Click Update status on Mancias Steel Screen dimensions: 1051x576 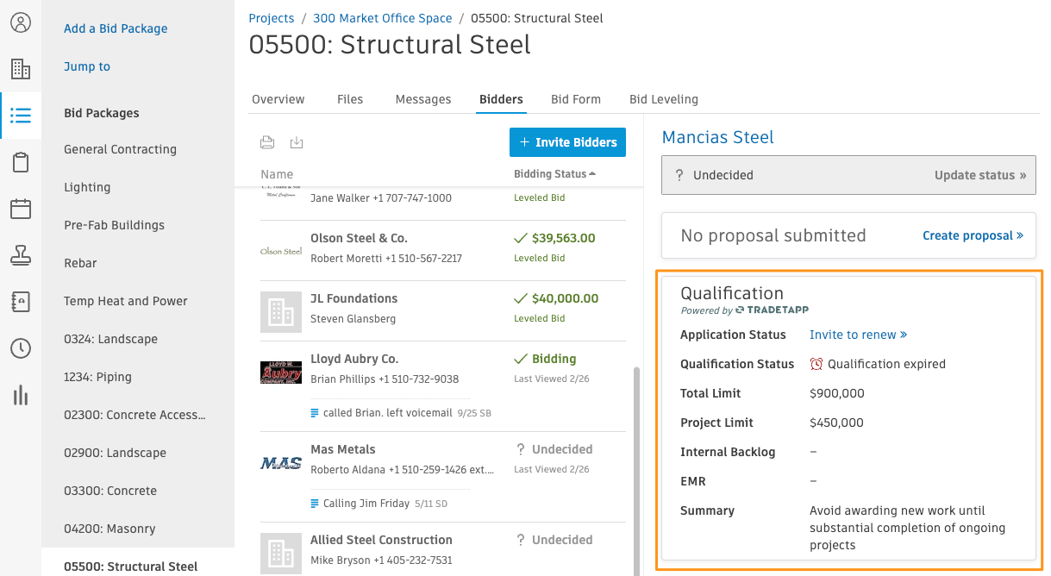coord(980,175)
